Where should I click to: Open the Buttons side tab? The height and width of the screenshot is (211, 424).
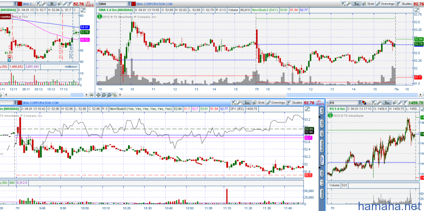point(322,146)
